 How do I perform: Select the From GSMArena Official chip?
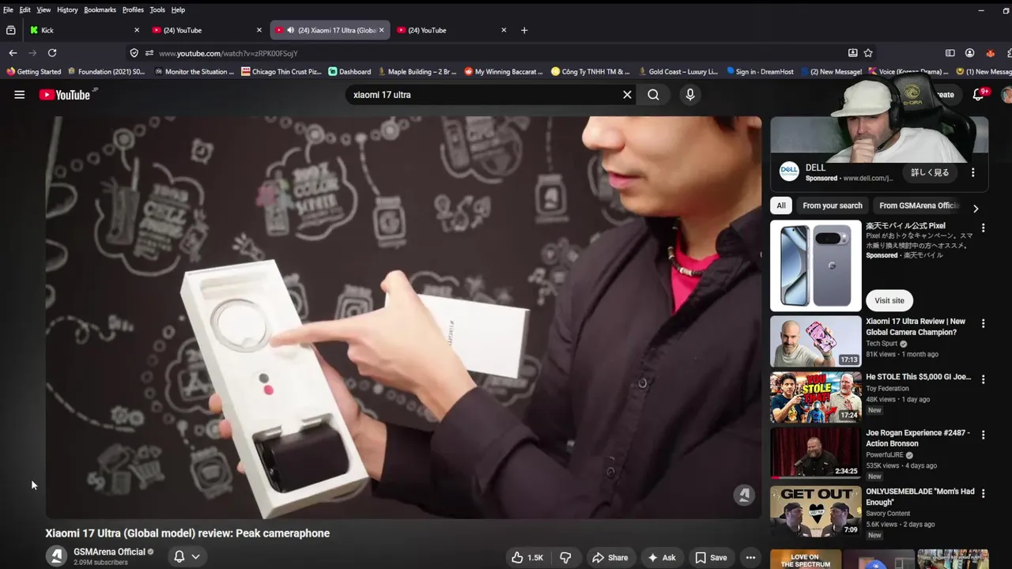[x=919, y=205]
